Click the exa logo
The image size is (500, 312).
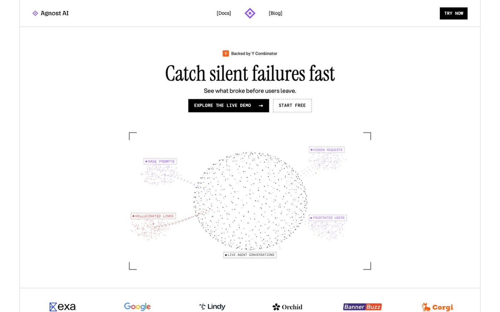click(62, 307)
